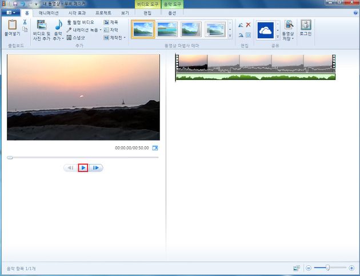Image resolution: width=360 pixels, height=276 pixels.
Task: Open the Project (프로젝트) tab
Action: tap(103, 13)
